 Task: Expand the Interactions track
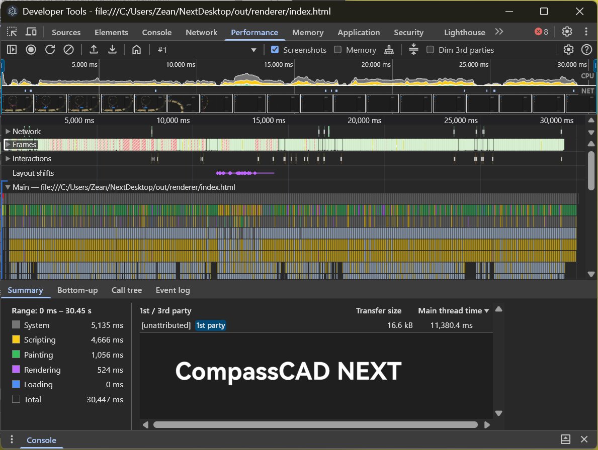coord(8,158)
